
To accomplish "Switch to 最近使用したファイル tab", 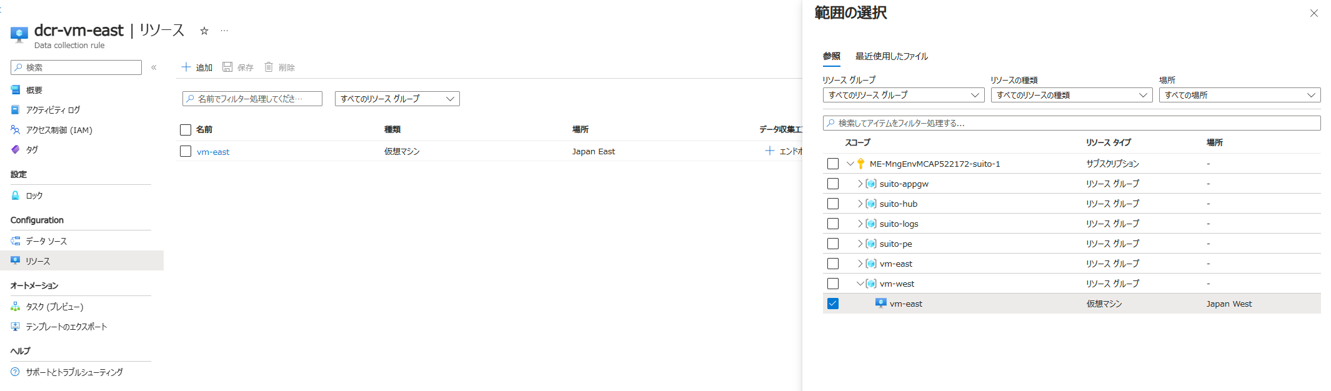I will click(891, 56).
